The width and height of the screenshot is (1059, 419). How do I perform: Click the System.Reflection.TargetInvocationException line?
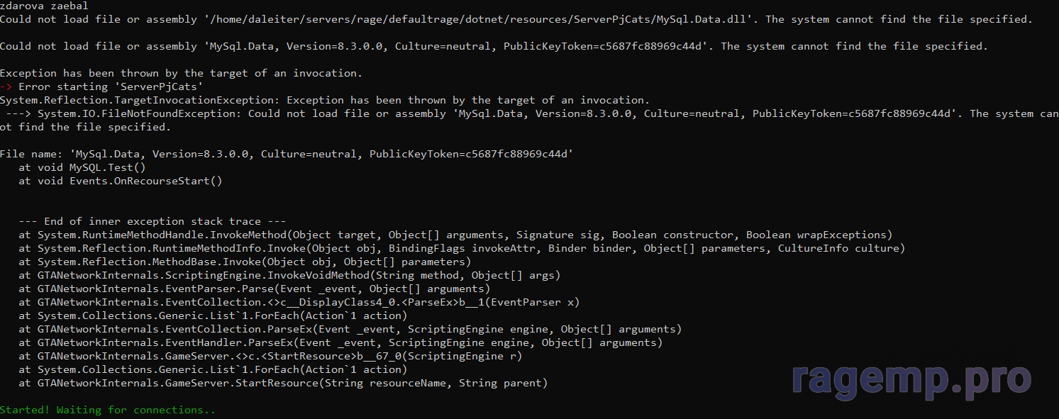[x=325, y=100]
